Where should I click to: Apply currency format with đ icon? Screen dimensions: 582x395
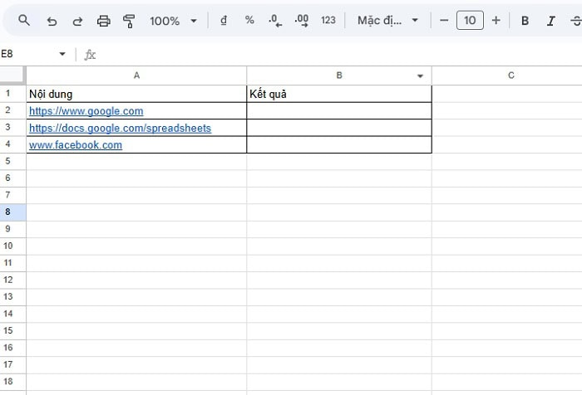(224, 20)
